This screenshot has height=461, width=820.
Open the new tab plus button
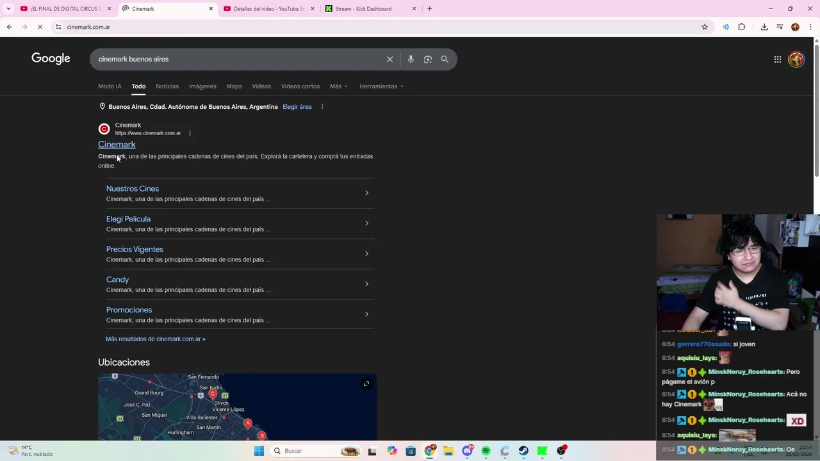(429, 8)
